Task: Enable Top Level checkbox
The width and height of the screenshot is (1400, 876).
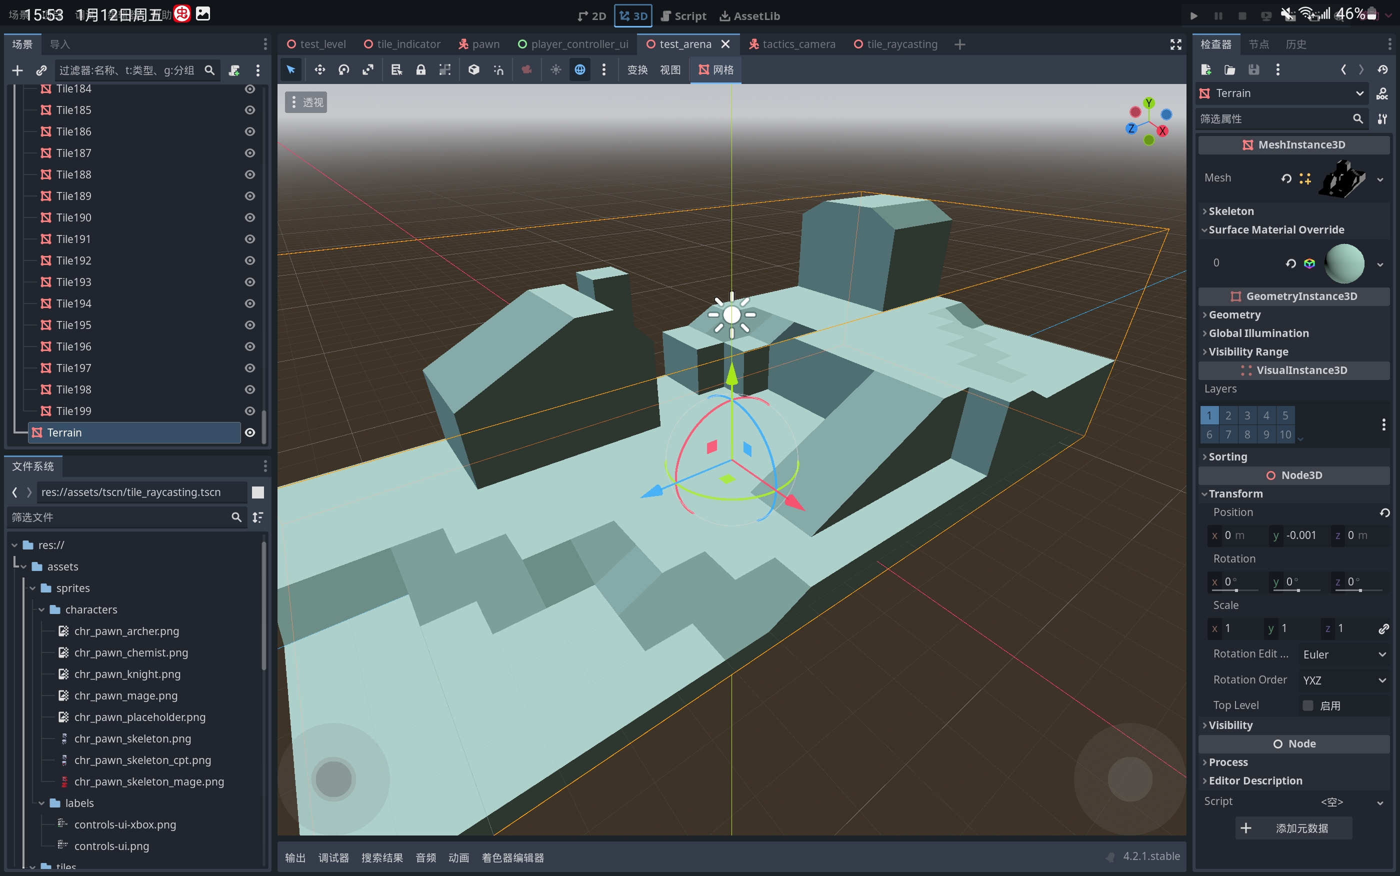Action: (x=1307, y=705)
